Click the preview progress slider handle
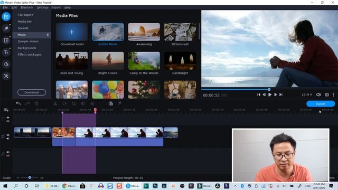338x190 pixels. pos(269,89)
